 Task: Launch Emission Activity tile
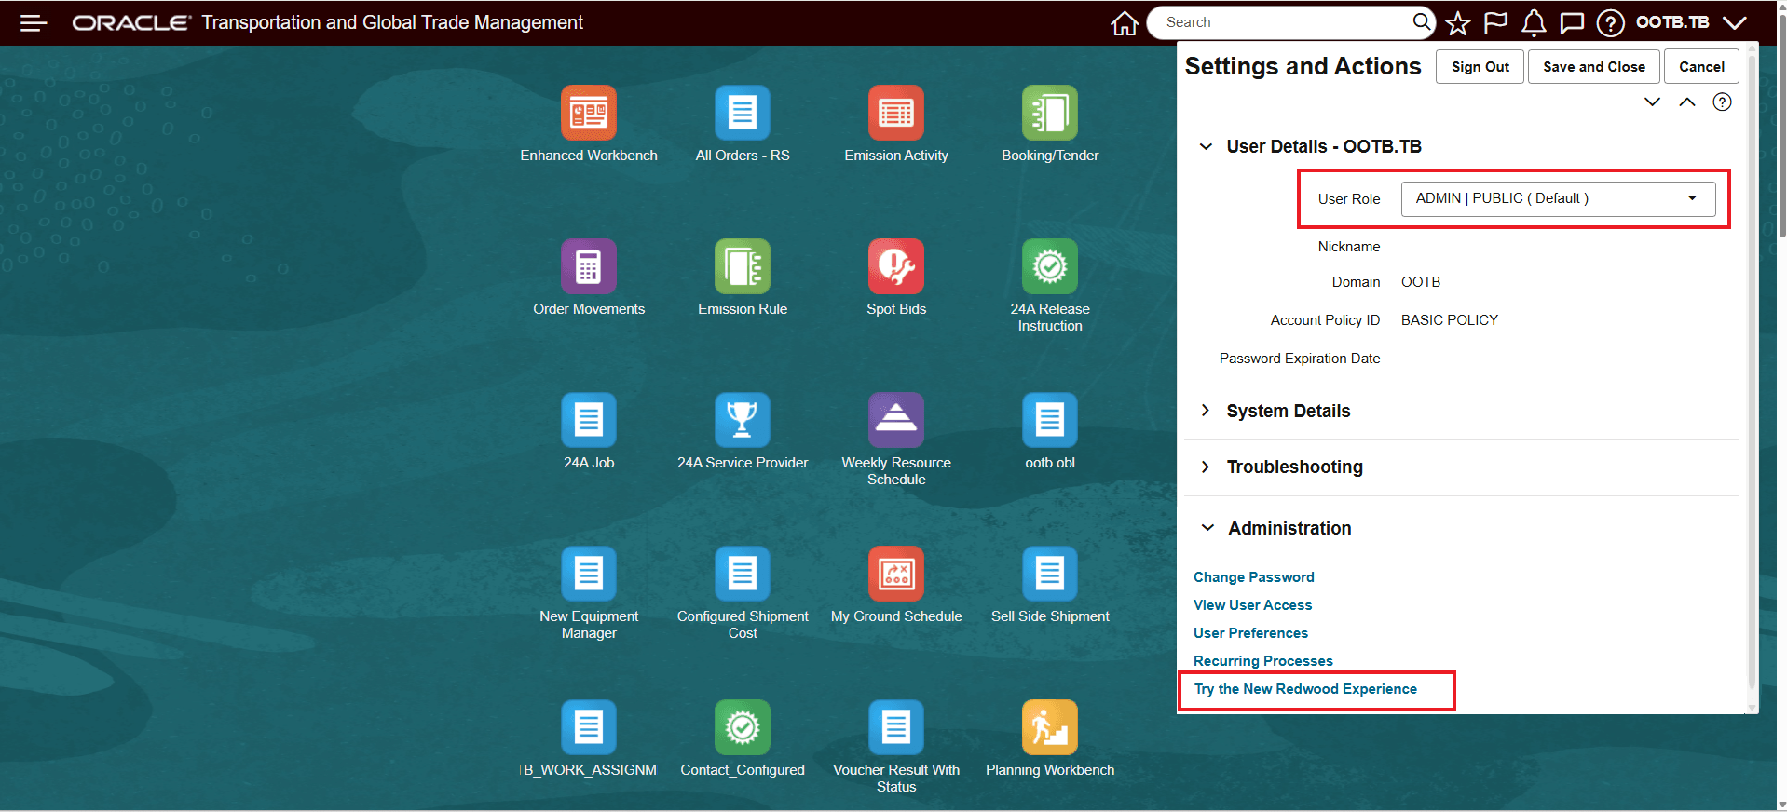896,113
